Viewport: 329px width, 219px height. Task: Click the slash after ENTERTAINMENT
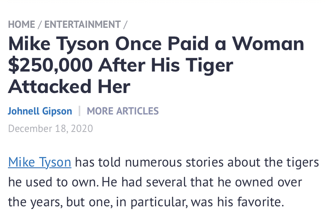pos(125,24)
